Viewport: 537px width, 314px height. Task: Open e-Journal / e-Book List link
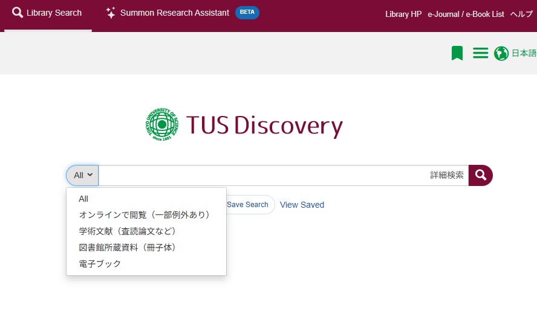[466, 14]
